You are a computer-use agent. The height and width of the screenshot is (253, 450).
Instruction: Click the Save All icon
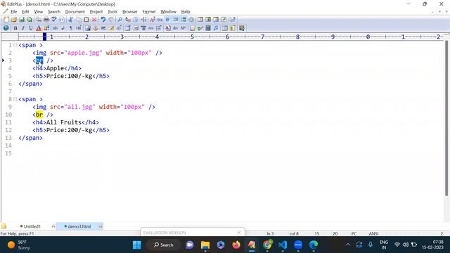[x=30, y=20]
